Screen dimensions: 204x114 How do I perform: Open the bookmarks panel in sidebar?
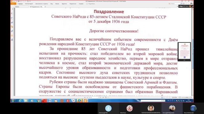click(x=12, y=14)
